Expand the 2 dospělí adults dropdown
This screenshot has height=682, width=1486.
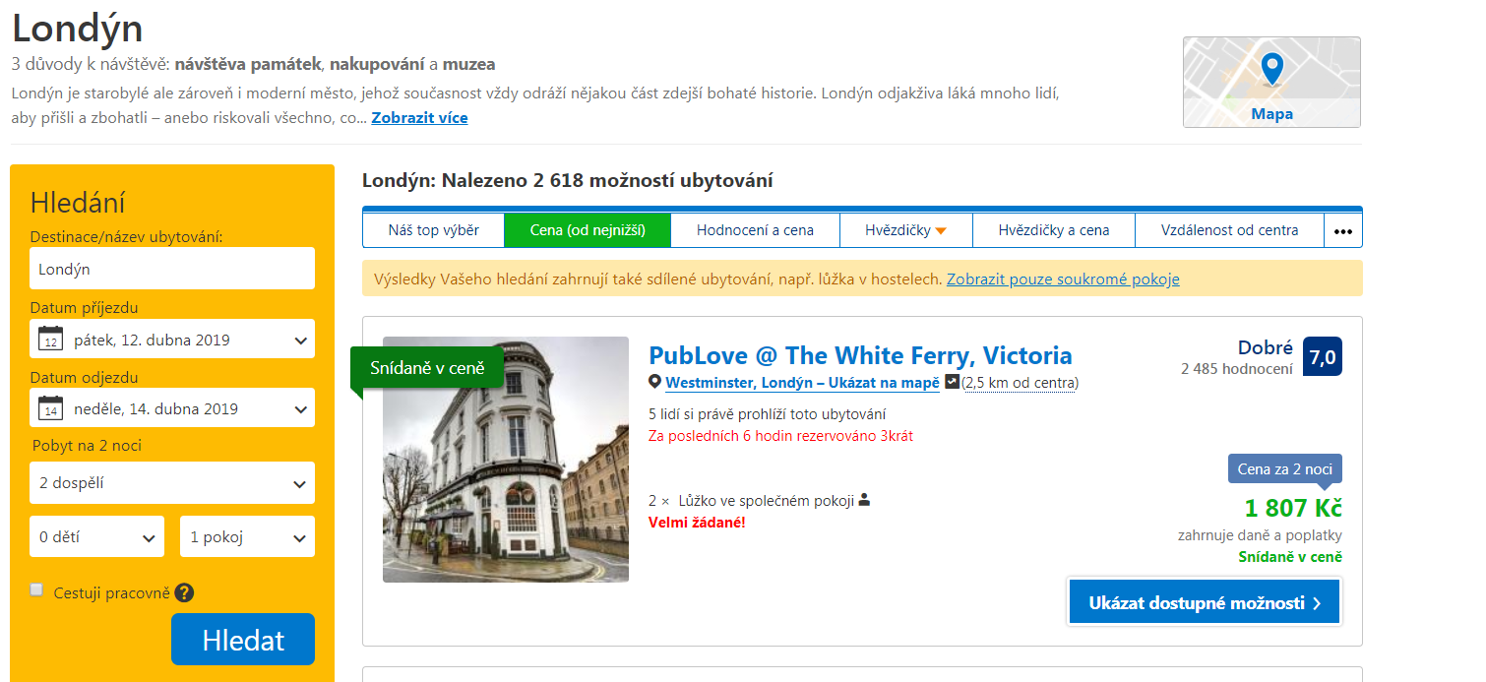[x=172, y=483]
